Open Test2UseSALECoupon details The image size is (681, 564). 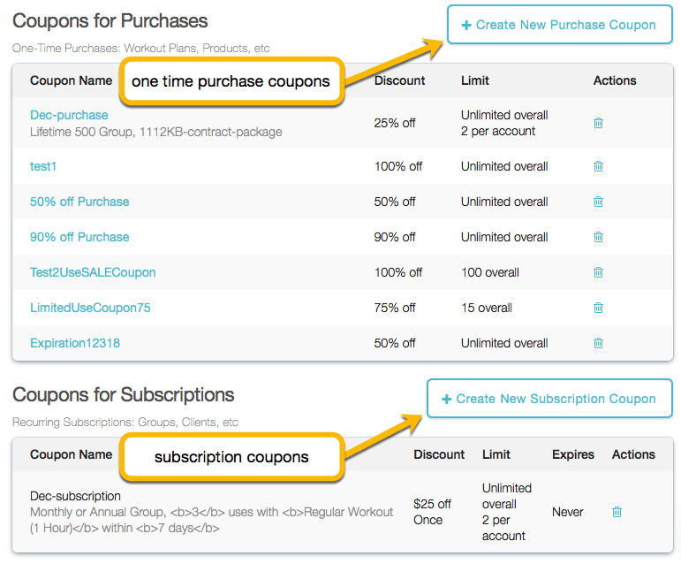point(93,272)
